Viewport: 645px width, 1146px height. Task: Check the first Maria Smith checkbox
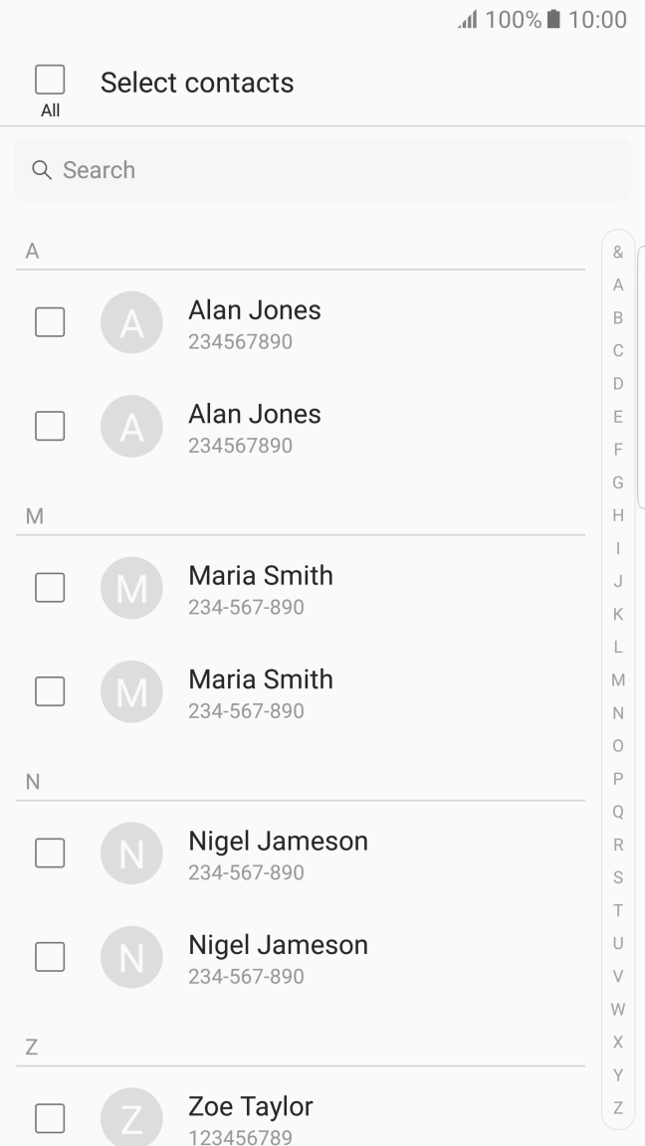(50, 588)
